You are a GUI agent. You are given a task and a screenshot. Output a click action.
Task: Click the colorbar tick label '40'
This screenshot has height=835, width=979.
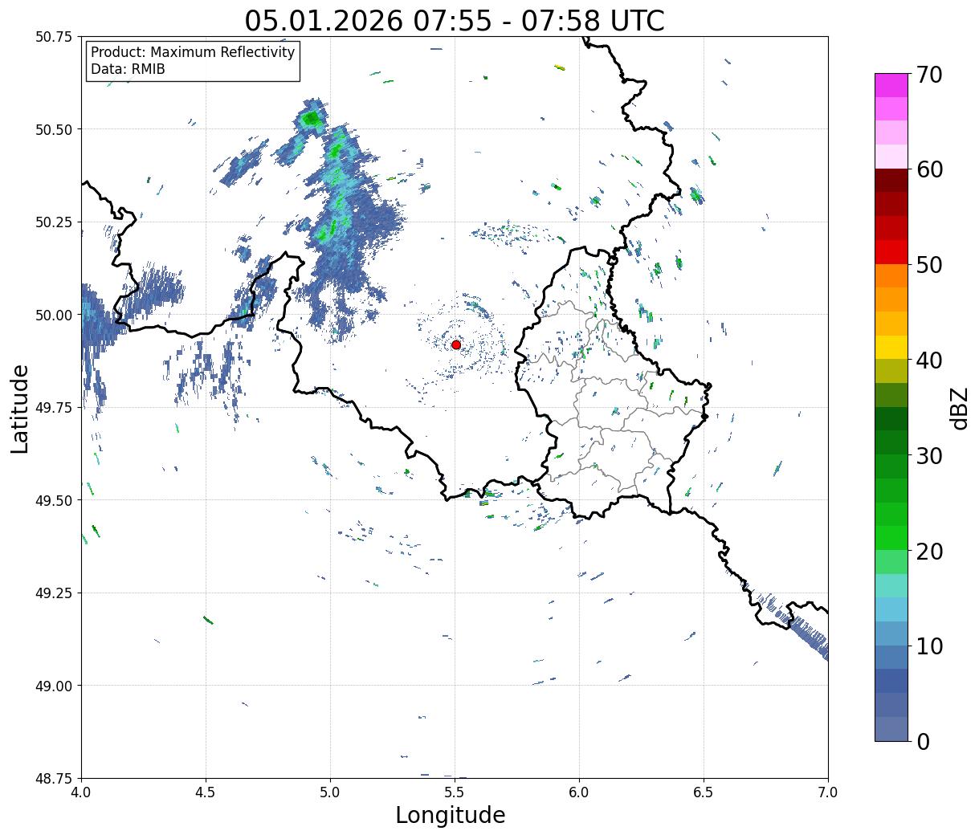tap(929, 360)
